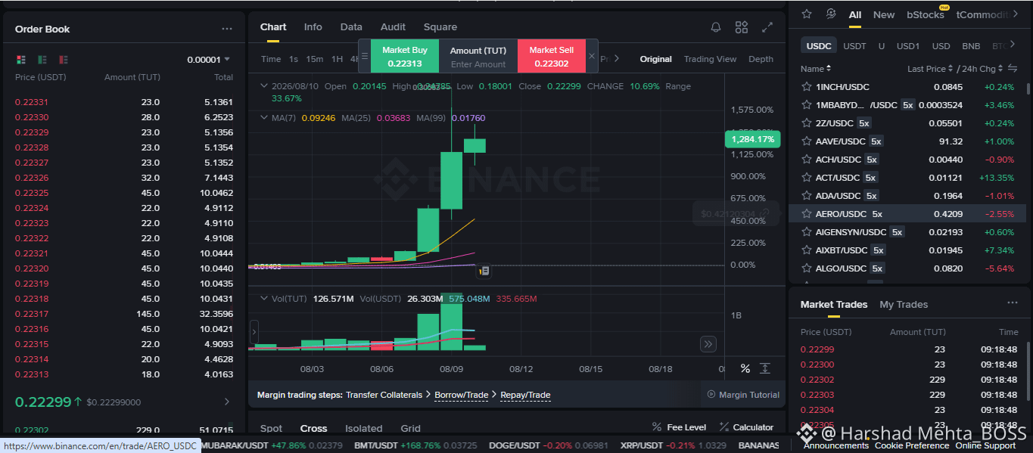Expand chart to fullscreen

pyautogui.click(x=767, y=27)
